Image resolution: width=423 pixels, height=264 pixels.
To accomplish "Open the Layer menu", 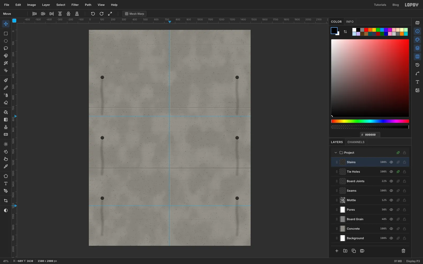I will coord(46,5).
